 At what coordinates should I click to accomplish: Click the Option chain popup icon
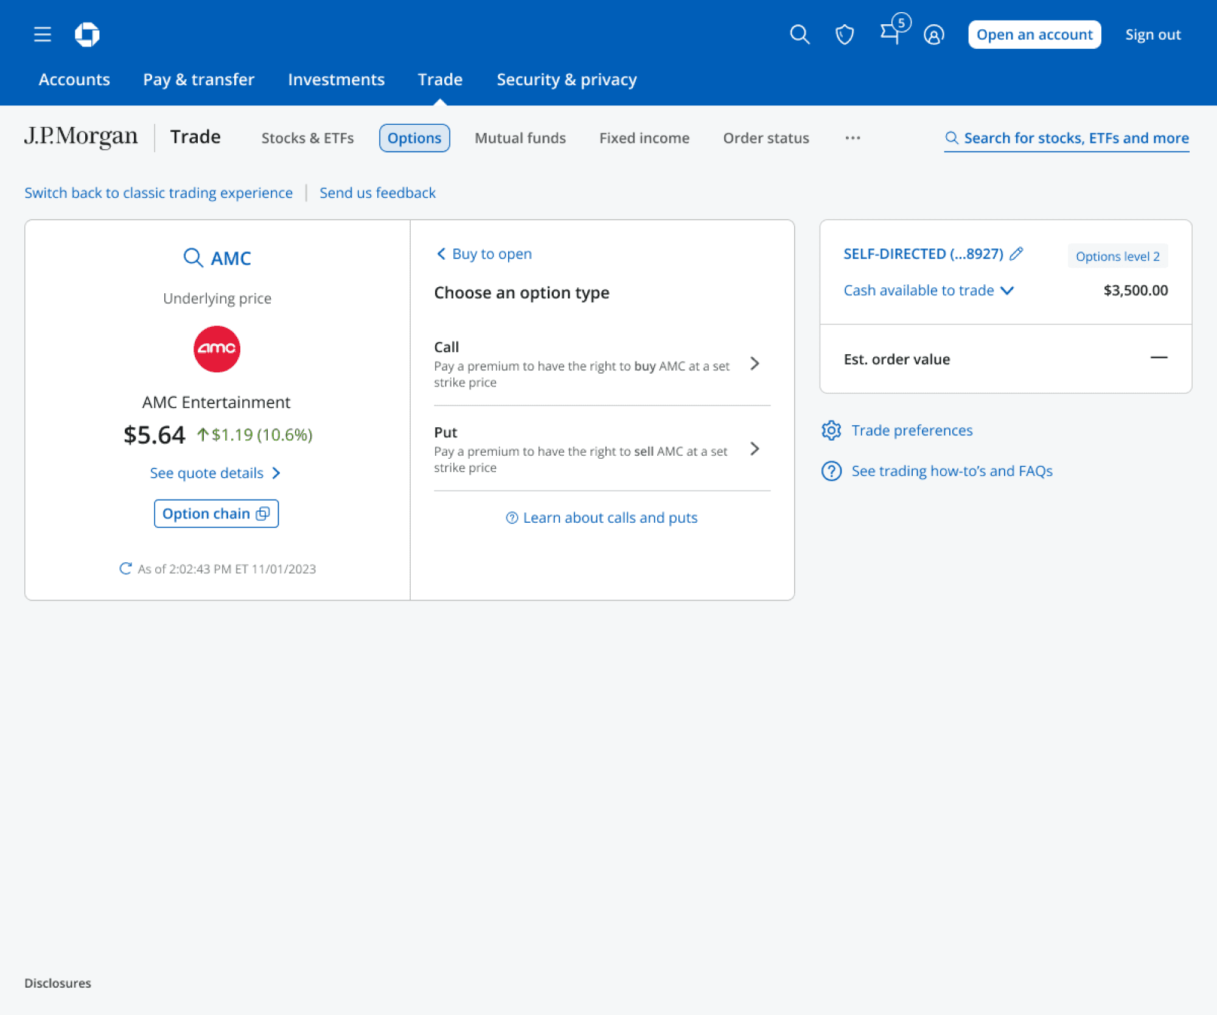click(x=263, y=514)
